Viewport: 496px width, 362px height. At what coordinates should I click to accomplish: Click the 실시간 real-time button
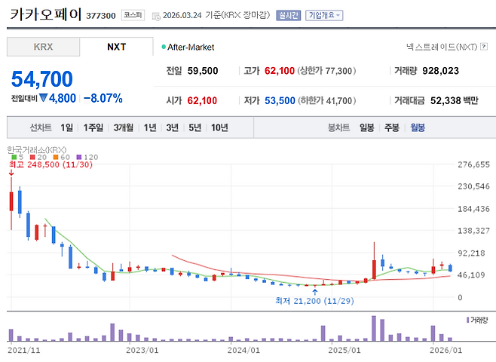pos(289,15)
